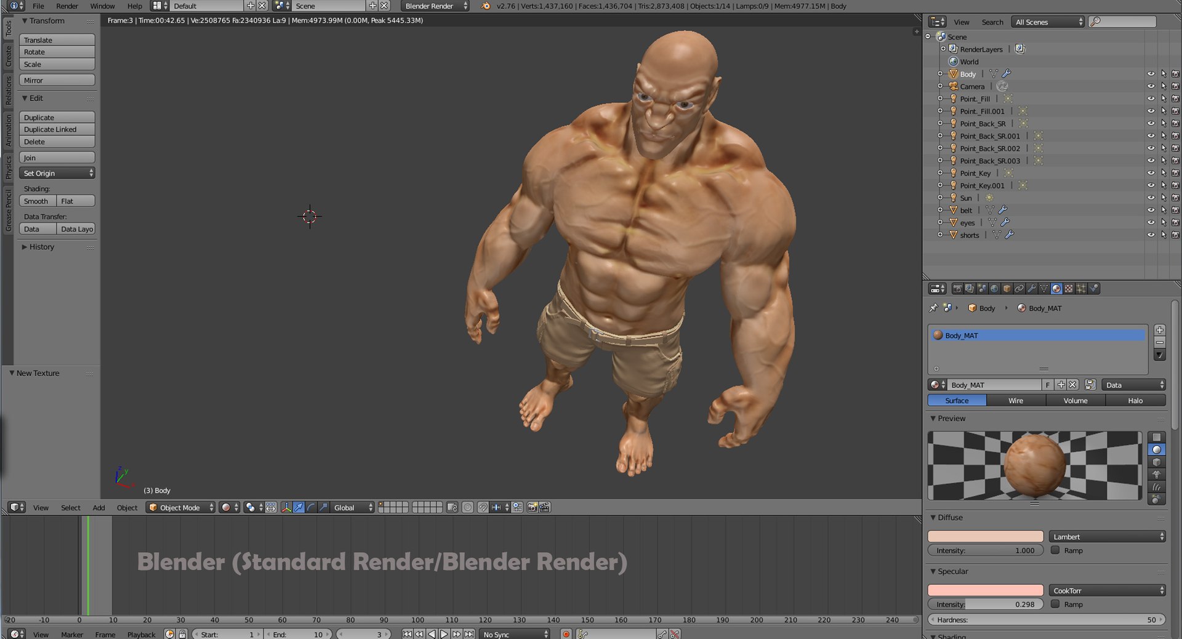Open the Blender Render engine dropdown

435,6
